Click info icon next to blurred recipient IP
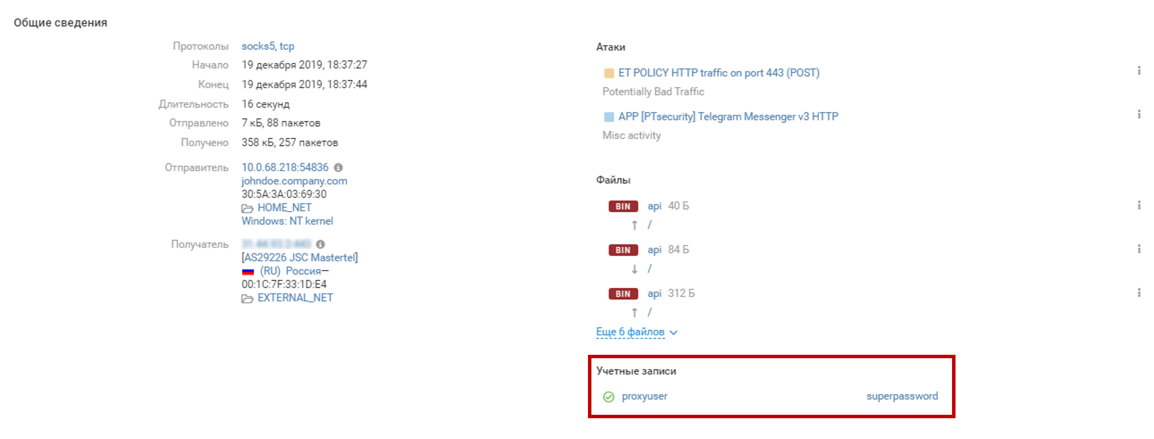This screenshot has height=439, width=1154. point(321,245)
